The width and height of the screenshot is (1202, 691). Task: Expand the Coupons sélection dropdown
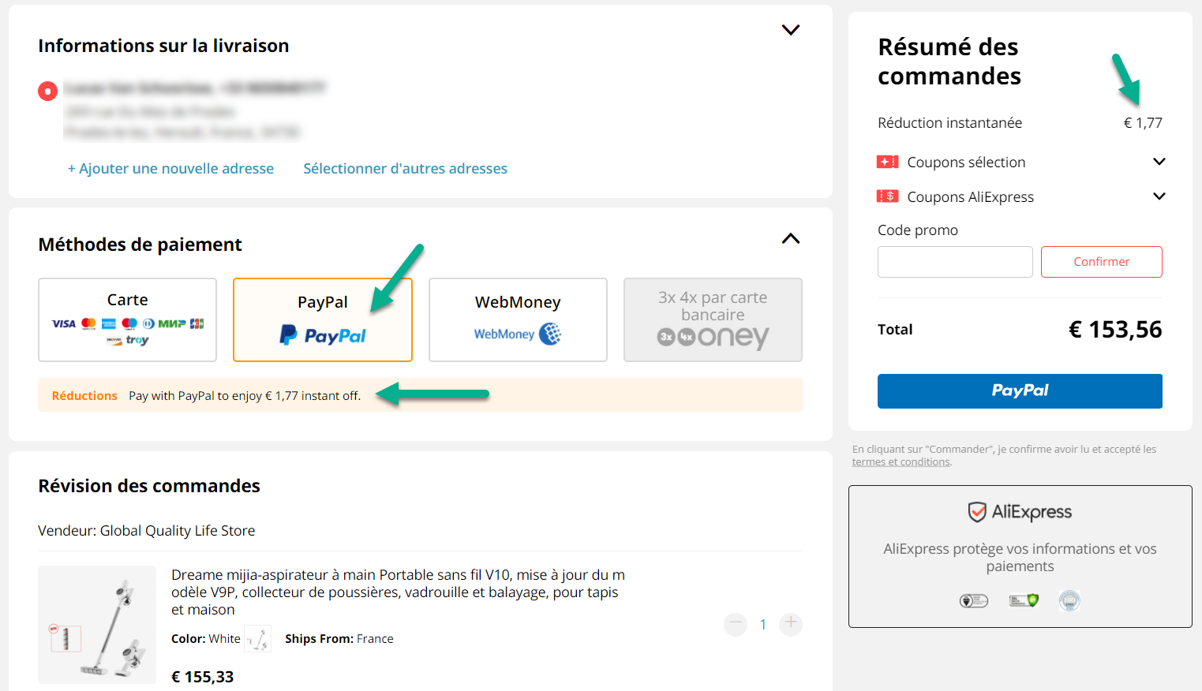tap(1159, 162)
